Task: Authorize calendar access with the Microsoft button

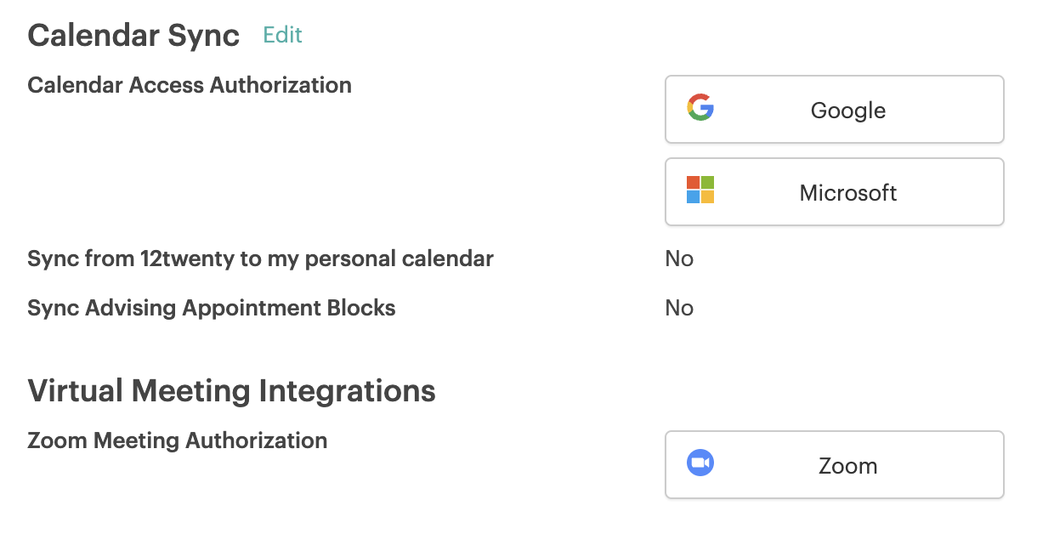Action: [x=834, y=192]
